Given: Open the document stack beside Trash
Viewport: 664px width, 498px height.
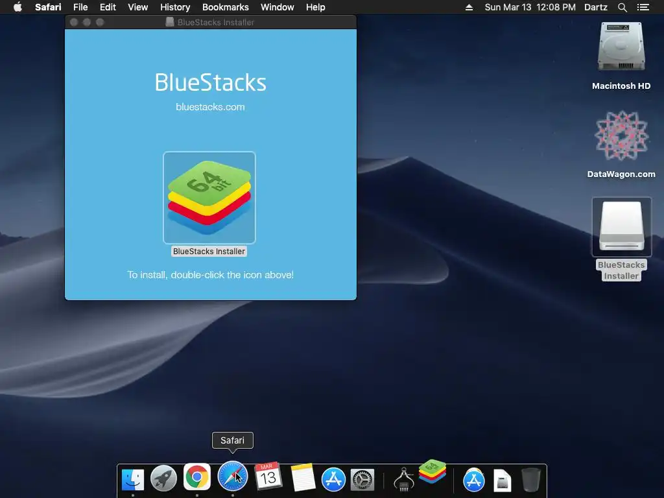Looking at the screenshot, I should click(x=503, y=480).
